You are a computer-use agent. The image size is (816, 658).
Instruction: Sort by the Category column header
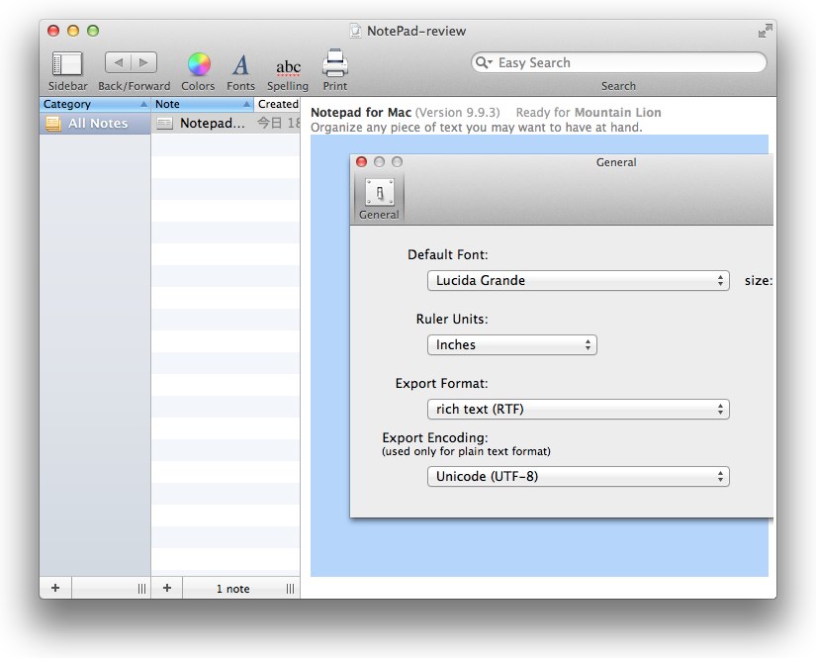[95, 104]
